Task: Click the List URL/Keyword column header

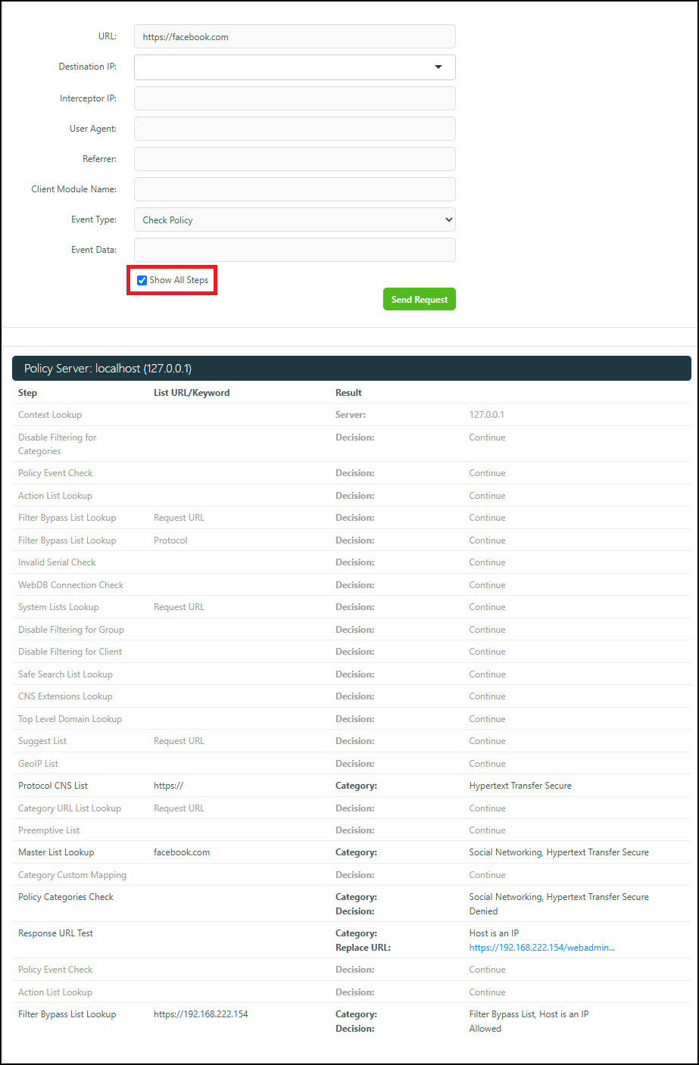Action: [x=192, y=393]
